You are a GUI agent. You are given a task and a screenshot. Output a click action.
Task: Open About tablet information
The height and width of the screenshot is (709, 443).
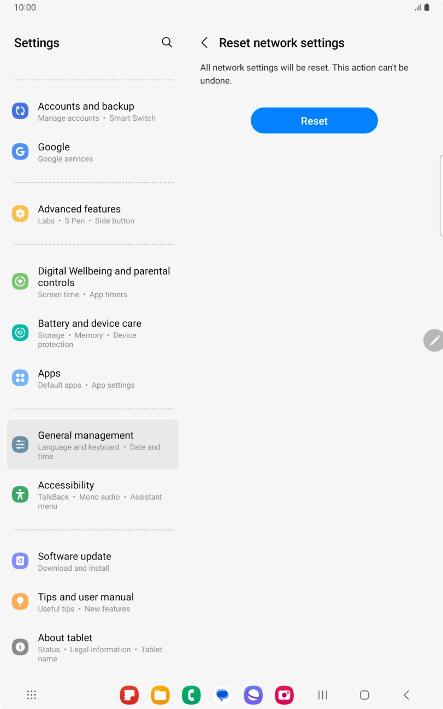tap(93, 647)
